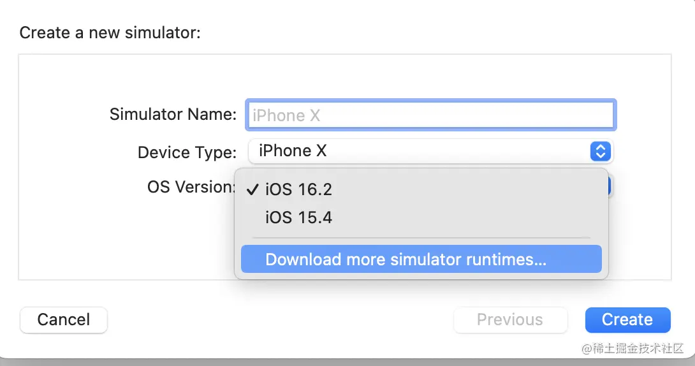Click the "iPhone X" value in Device Type
Image resolution: width=695 pixels, height=366 pixels.
pyautogui.click(x=293, y=151)
